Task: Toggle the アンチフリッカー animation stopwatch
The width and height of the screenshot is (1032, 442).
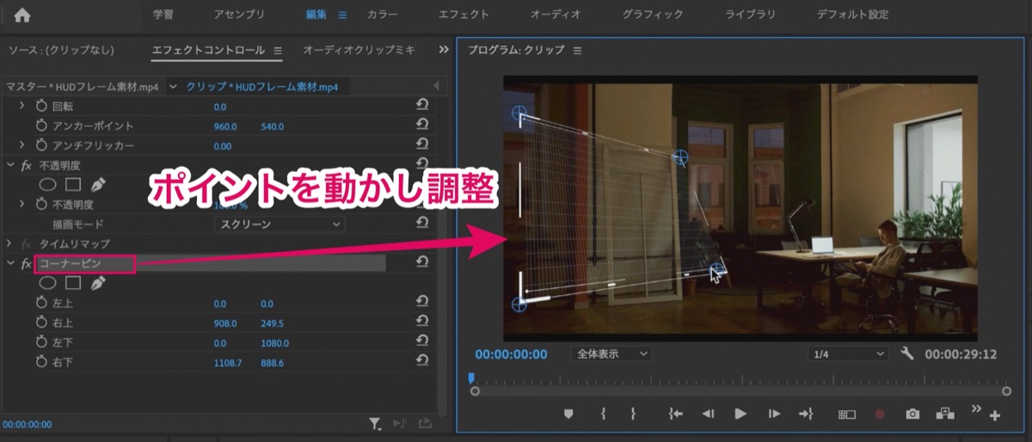Action: (x=41, y=145)
